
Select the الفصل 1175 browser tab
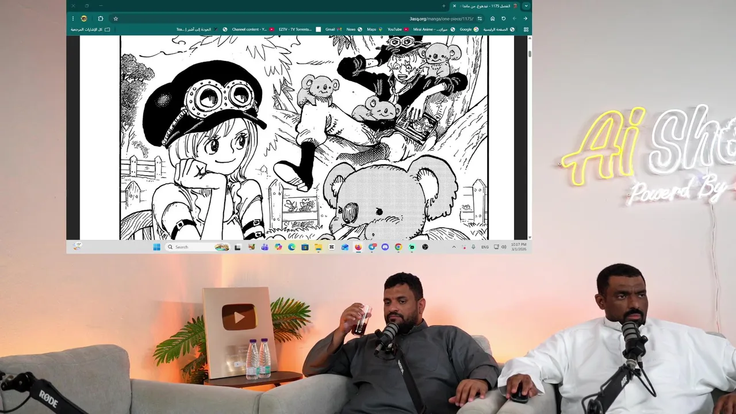[x=486, y=6]
